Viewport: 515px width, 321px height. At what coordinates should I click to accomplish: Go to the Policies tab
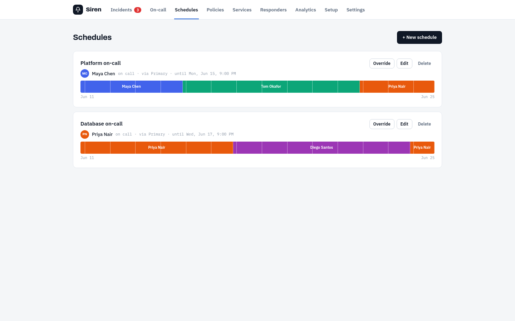[x=215, y=10]
